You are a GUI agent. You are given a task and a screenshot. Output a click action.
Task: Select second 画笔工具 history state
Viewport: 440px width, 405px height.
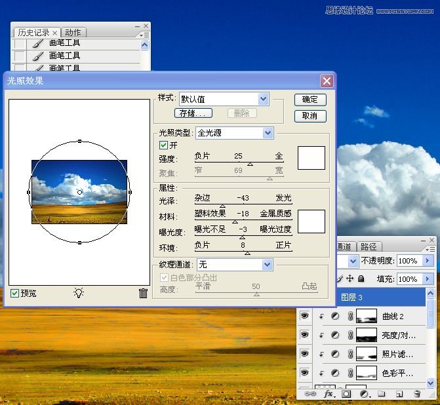(77, 56)
